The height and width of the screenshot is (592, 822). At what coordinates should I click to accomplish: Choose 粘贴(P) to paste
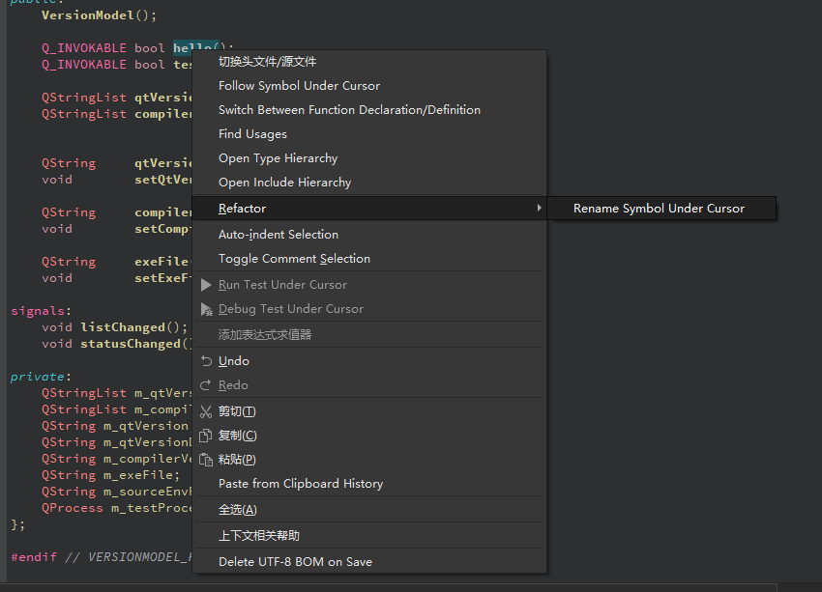point(369,460)
